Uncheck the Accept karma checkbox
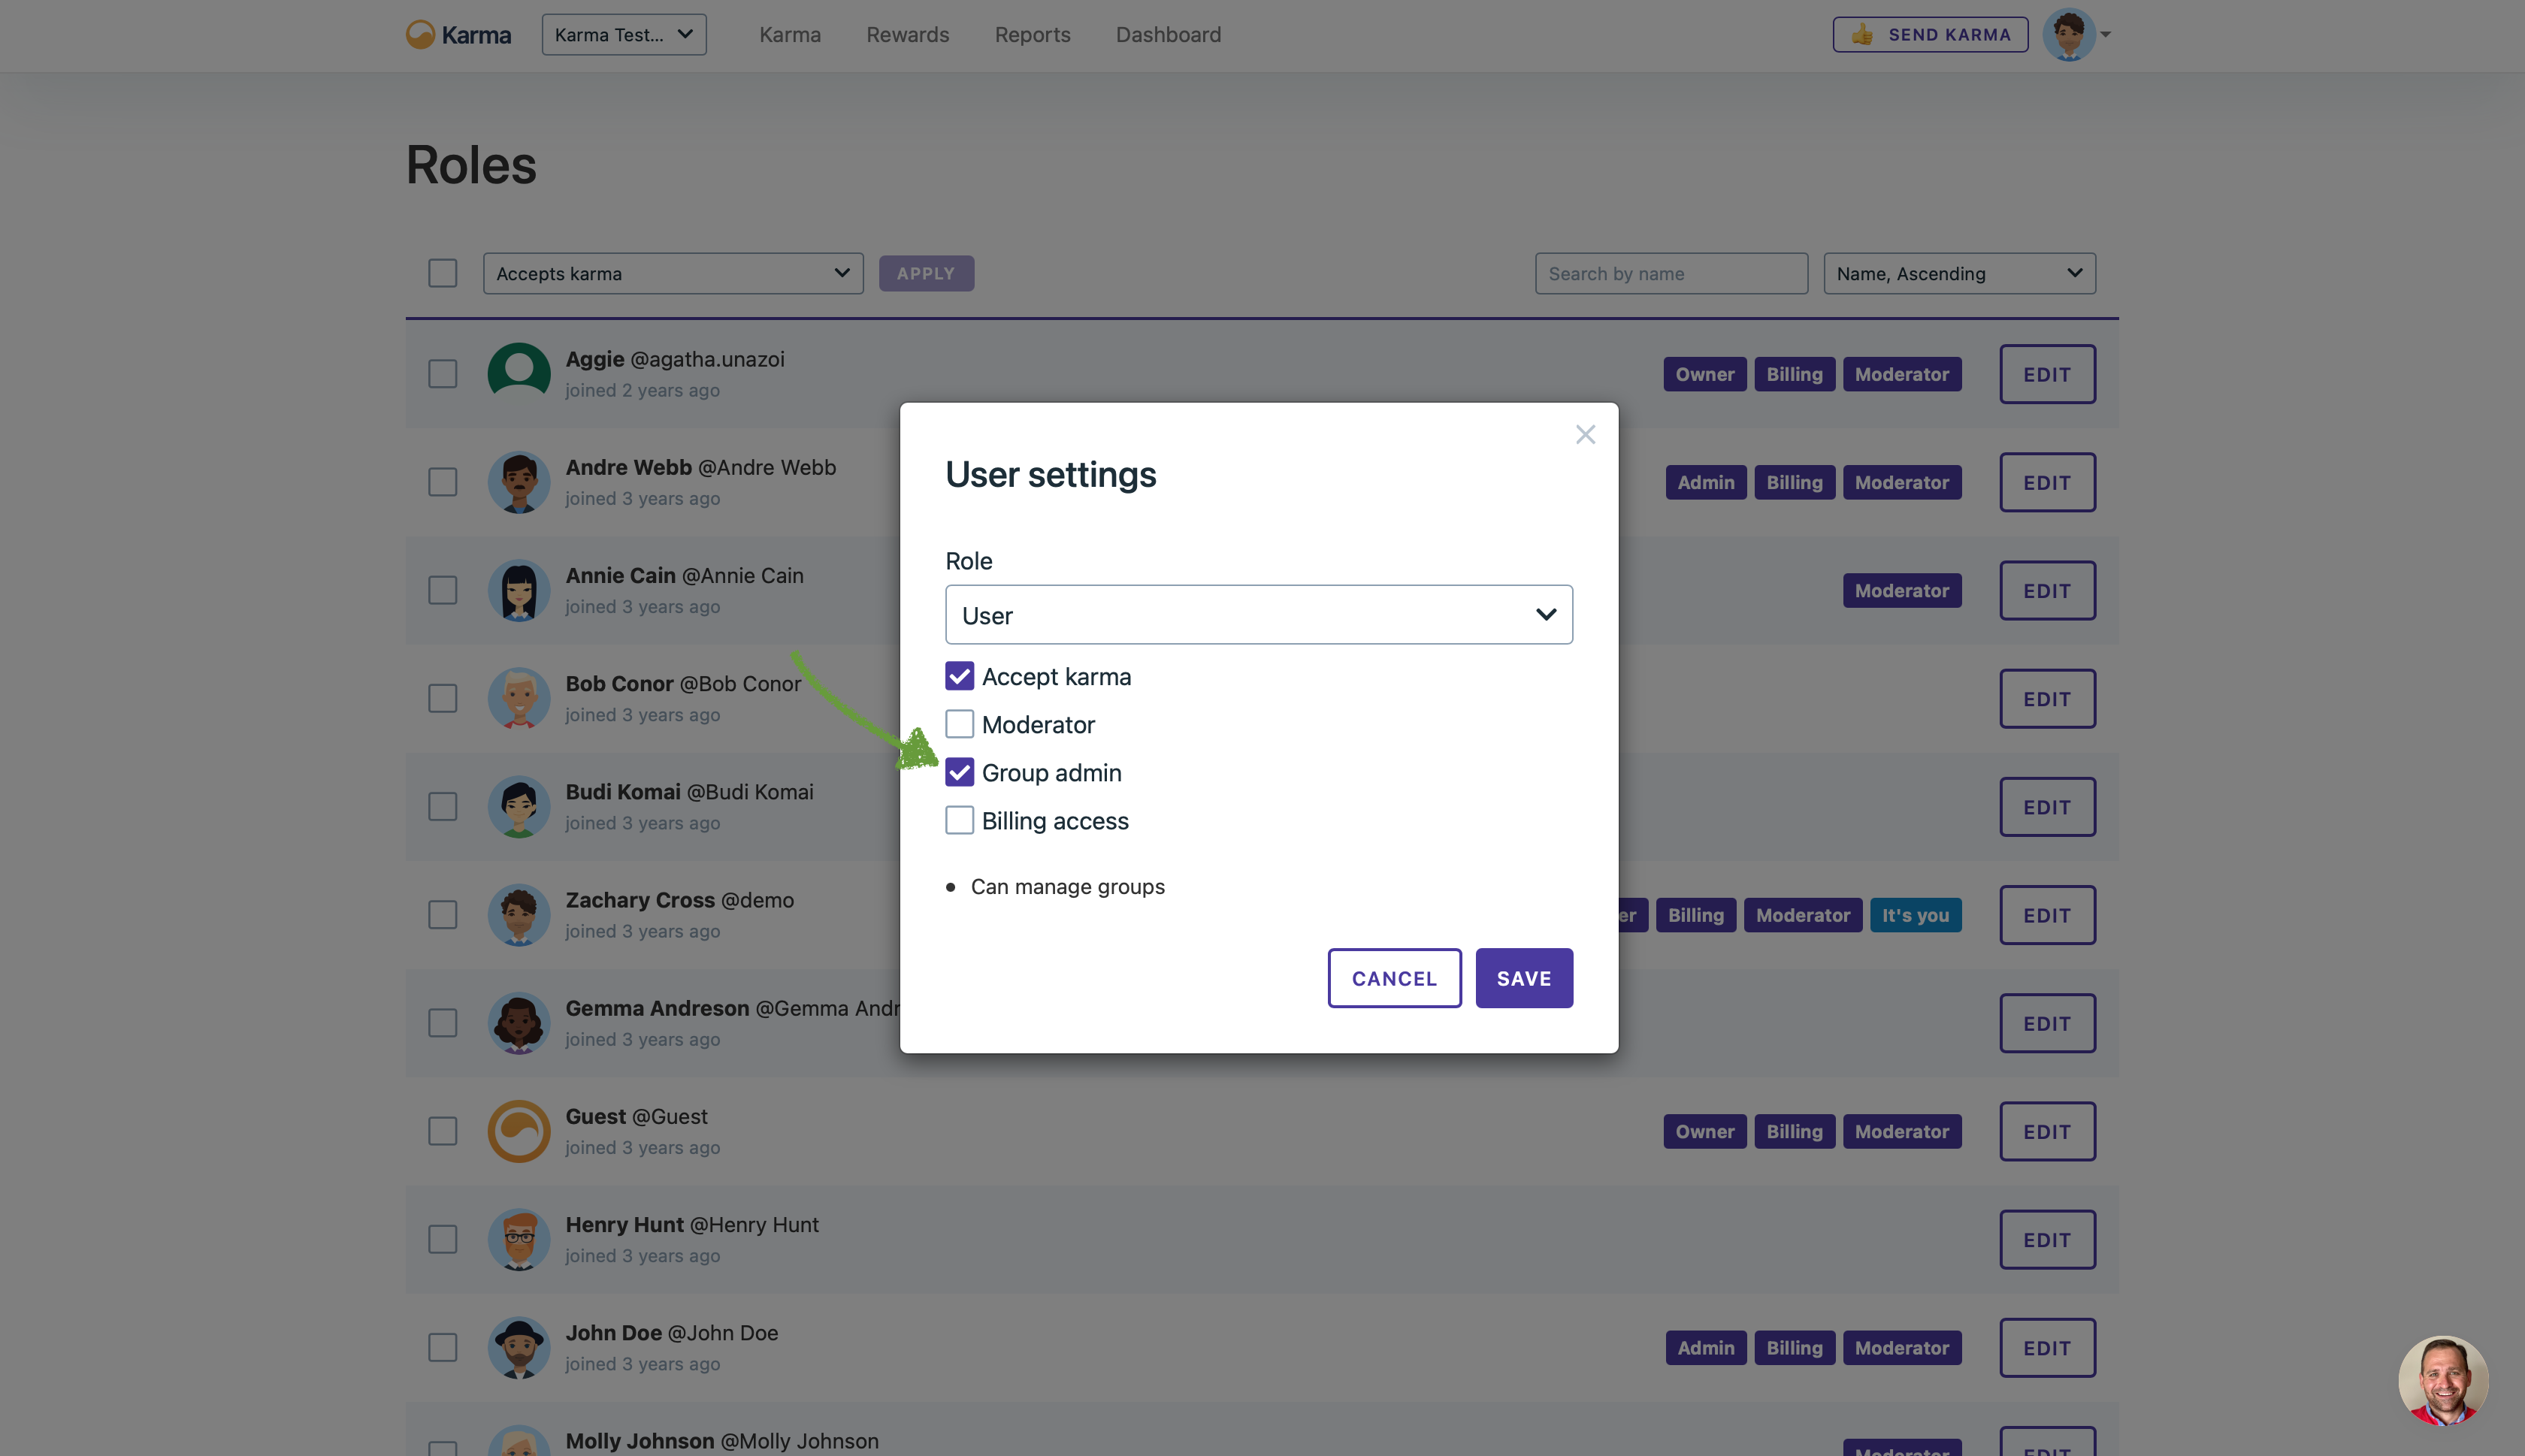This screenshot has height=1456, width=2525. pos(959,677)
